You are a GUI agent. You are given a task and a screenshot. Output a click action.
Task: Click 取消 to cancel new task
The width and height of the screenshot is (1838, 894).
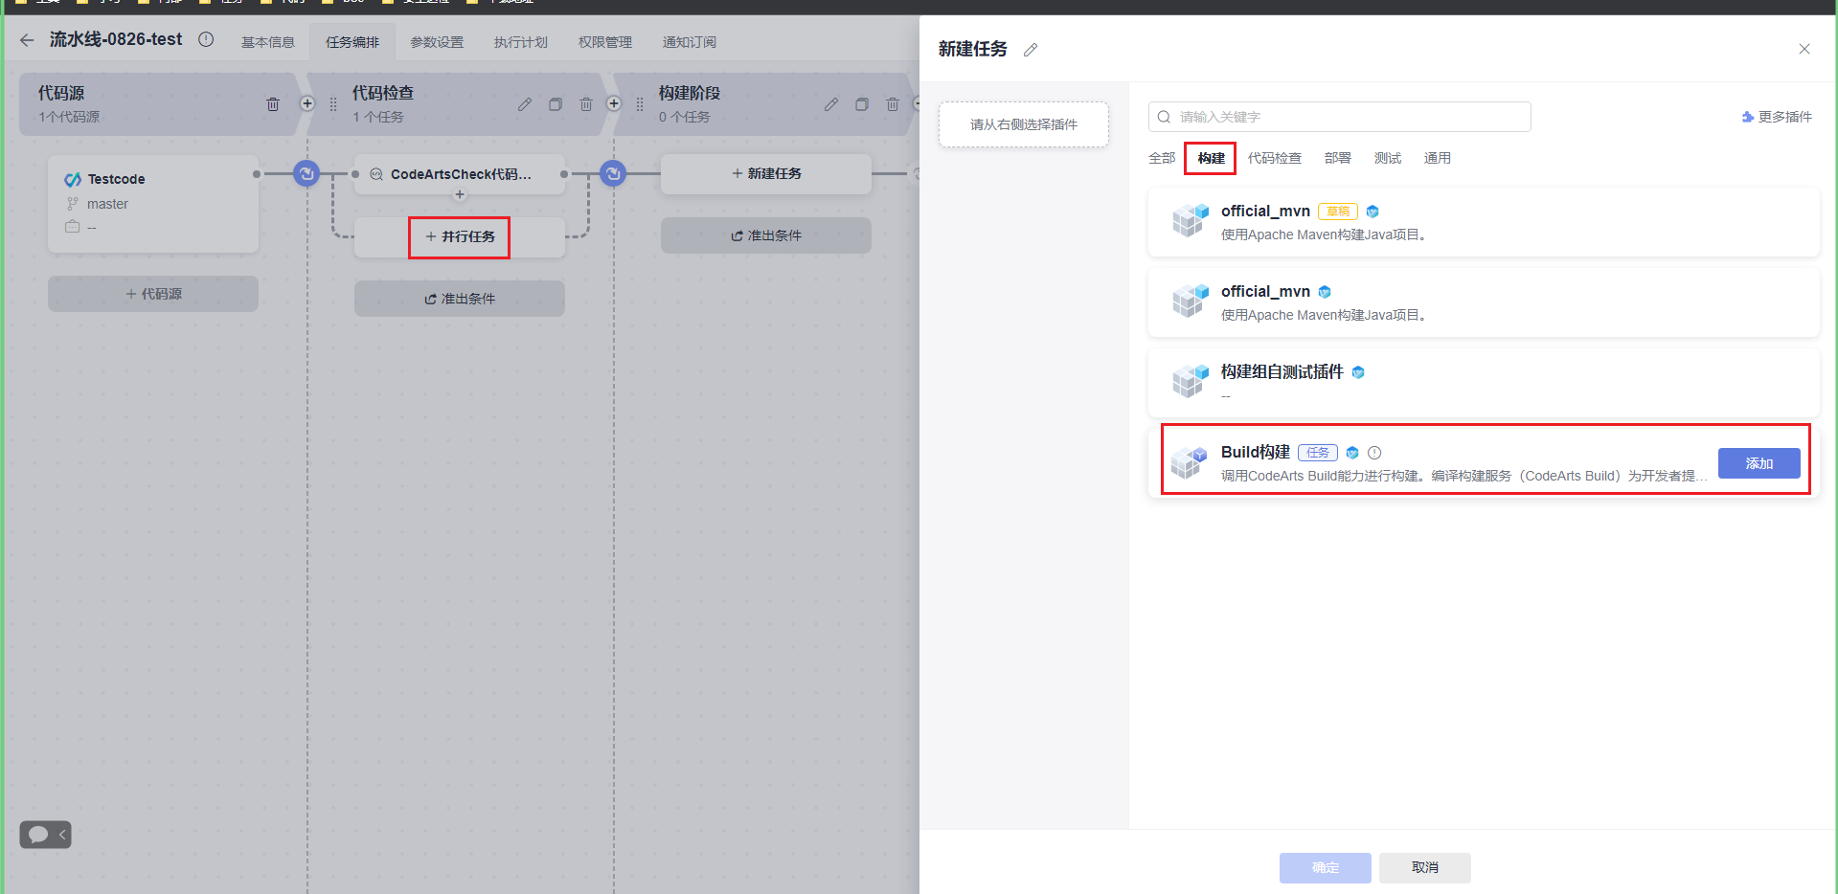pyautogui.click(x=1424, y=867)
